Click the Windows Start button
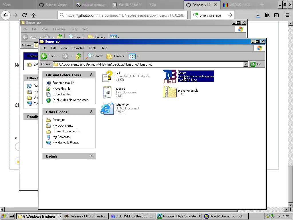This screenshot has width=293, height=220. tap(8, 216)
